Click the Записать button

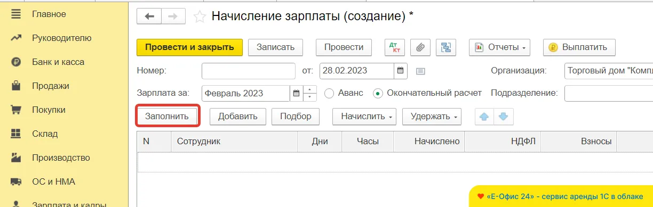click(275, 47)
